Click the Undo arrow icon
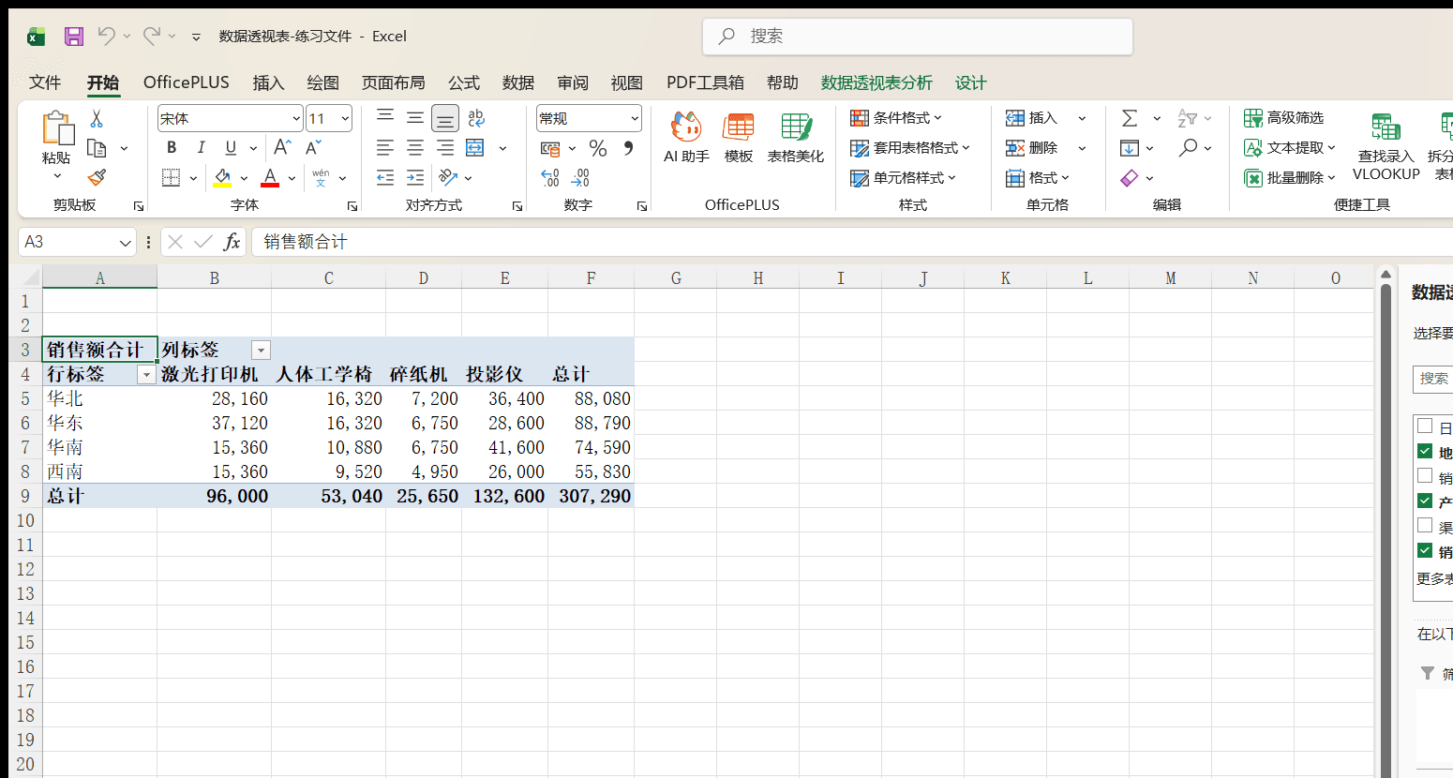The width and height of the screenshot is (1453, 778). 107,36
